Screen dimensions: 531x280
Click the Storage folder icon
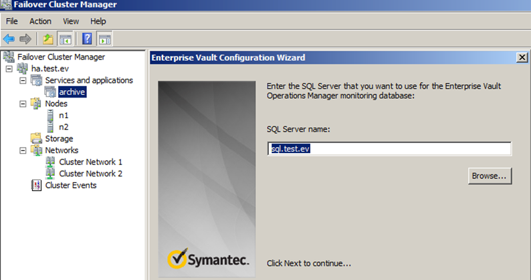[x=36, y=138]
